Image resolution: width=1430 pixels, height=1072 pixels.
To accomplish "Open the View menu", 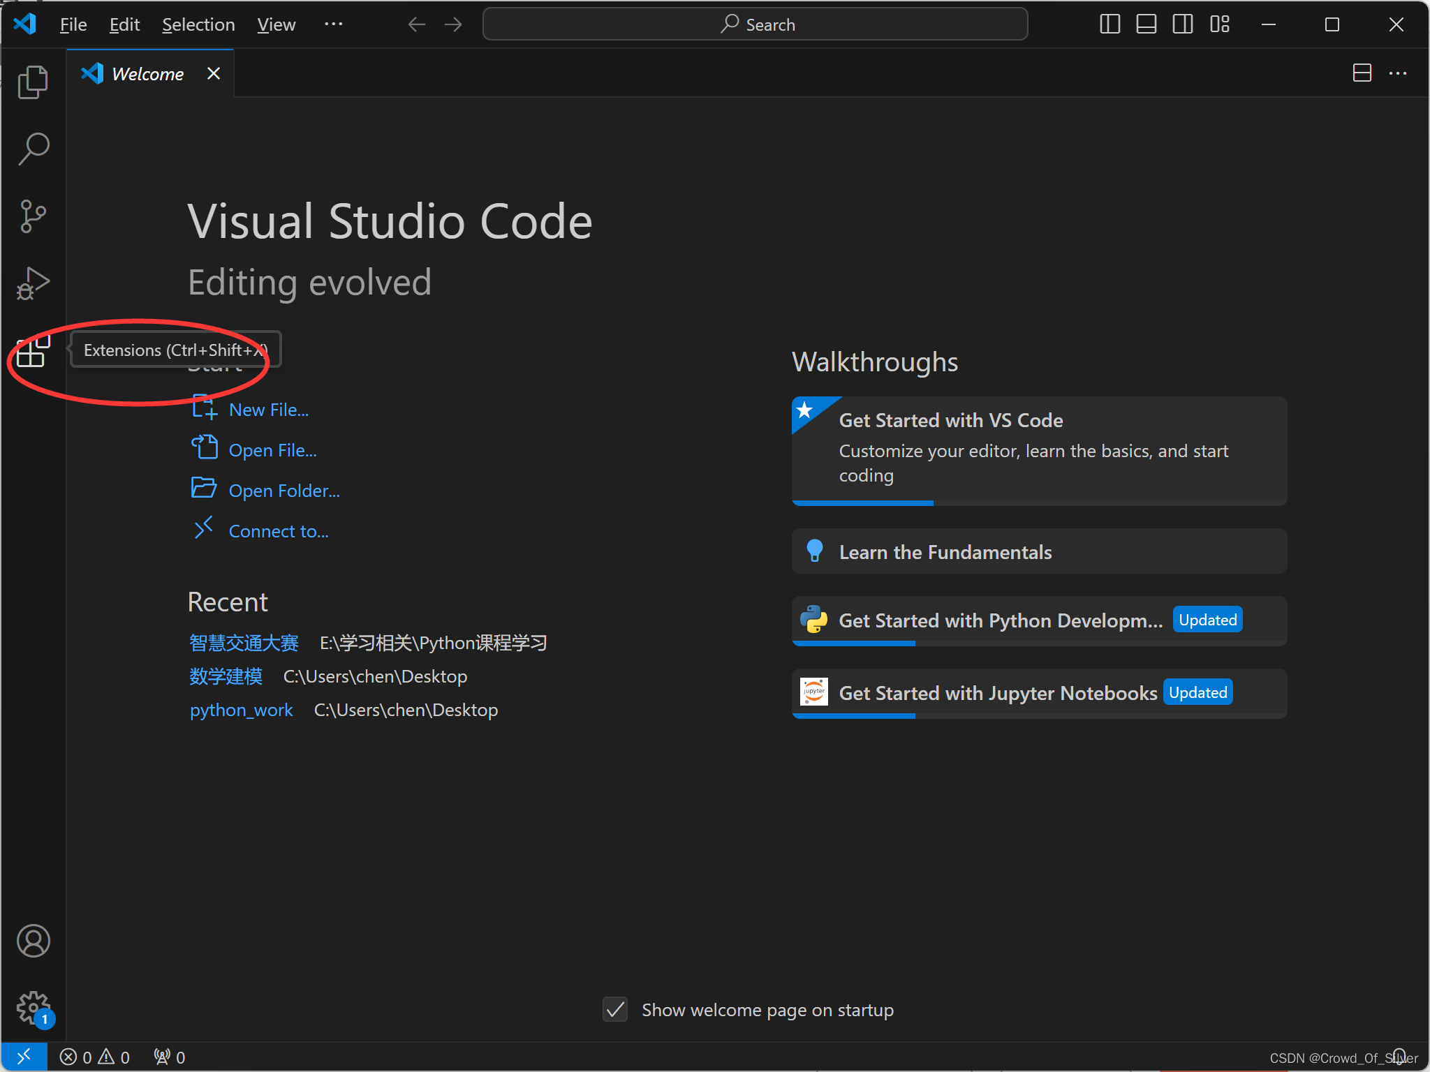I will (x=277, y=24).
